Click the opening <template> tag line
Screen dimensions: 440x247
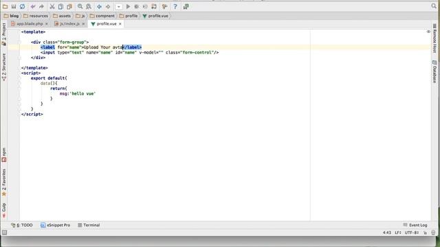point(33,32)
